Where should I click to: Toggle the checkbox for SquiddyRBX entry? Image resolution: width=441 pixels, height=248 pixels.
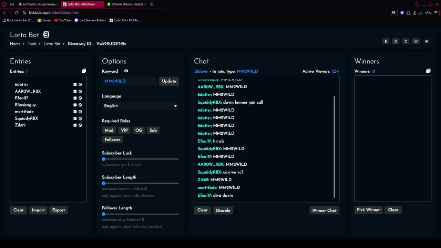coord(75,118)
